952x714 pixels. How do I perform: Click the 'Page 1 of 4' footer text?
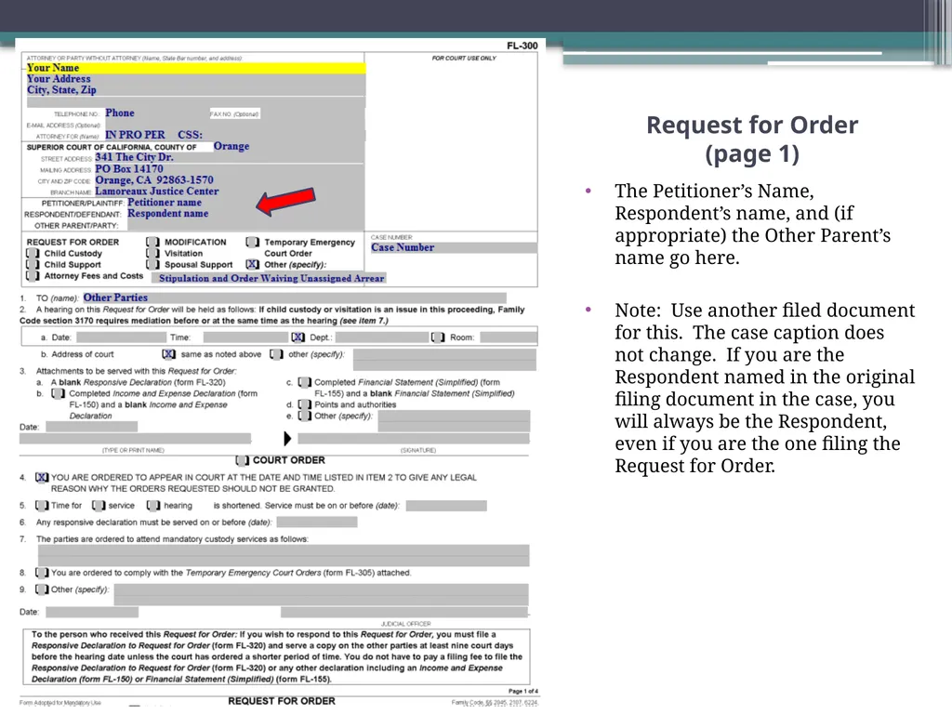[522, 691]
